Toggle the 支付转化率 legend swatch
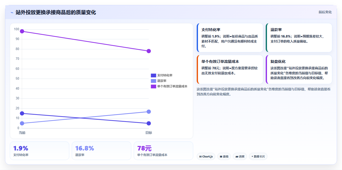Image resolution: width=342 pixels, height=170 pixels. 153,75
